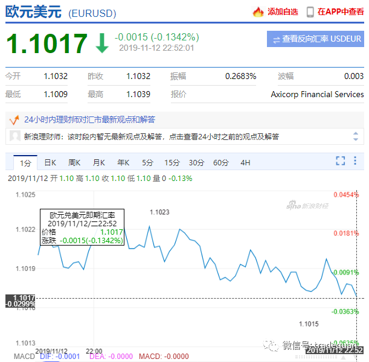Toggle fullscreen chart icon
The width and height of the screenshot is (369, 362).
340,160
